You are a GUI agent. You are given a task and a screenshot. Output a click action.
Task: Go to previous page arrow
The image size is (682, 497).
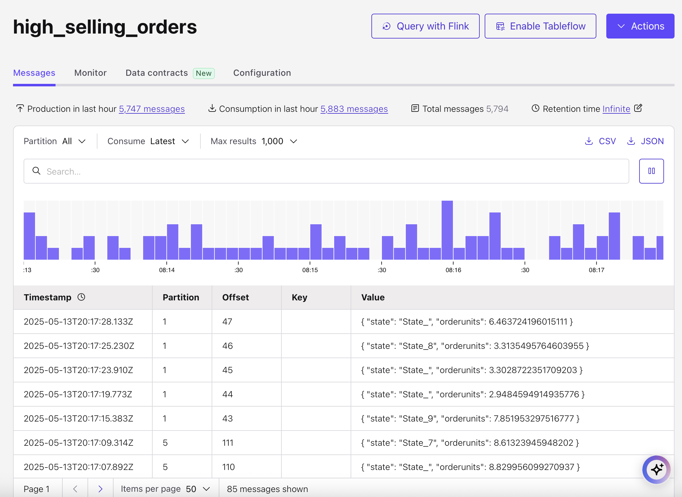click(x=75, y=489)
